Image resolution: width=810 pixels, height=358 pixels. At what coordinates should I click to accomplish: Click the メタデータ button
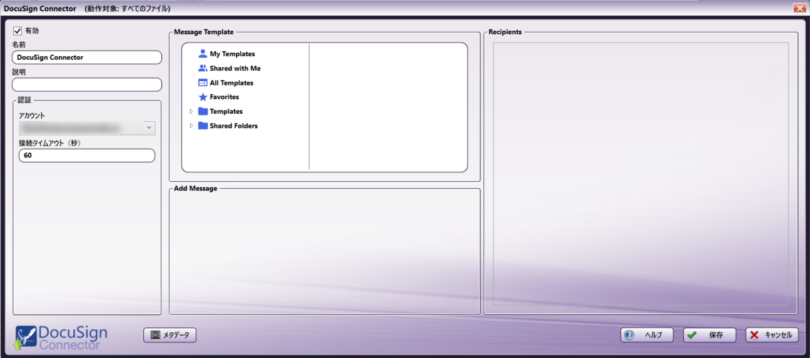point(170,335)
